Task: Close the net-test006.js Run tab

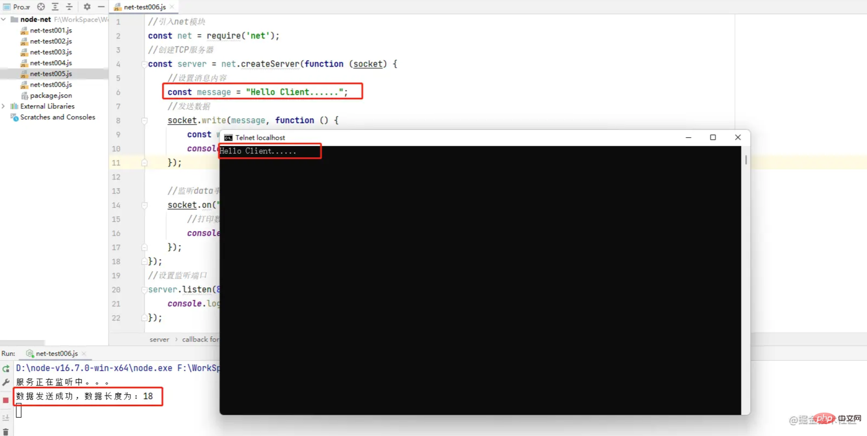Action: (84, 354)
